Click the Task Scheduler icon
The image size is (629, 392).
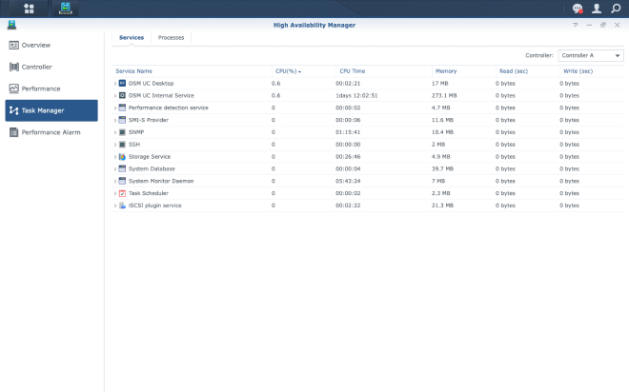point(122,193)
